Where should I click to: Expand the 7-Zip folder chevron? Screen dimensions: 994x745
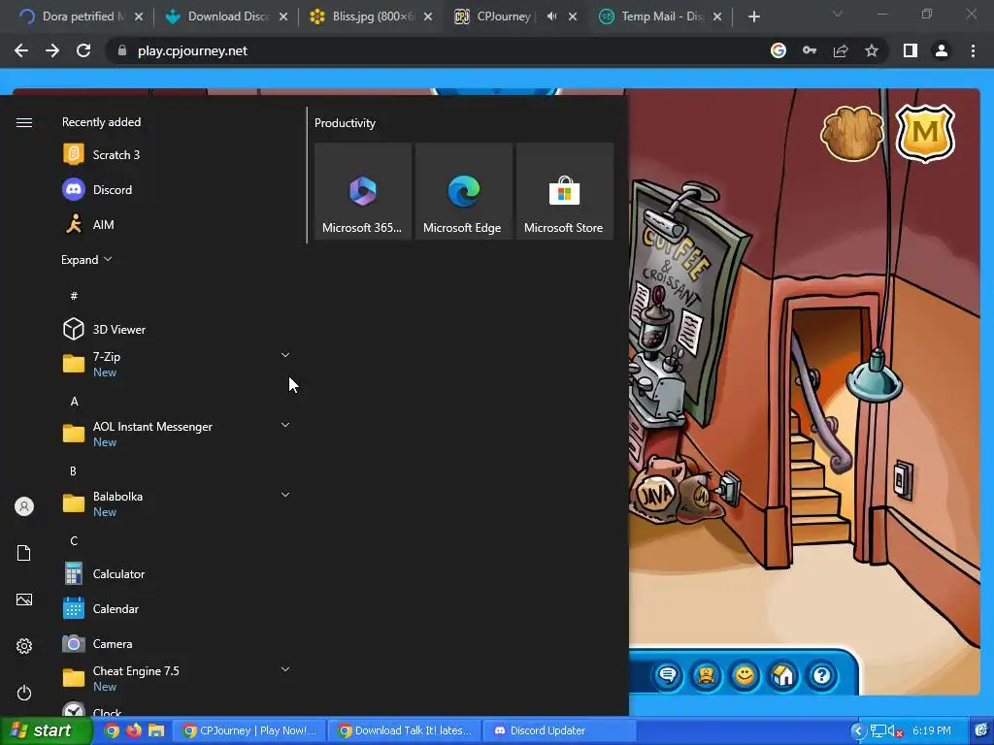tap(285, 355)
